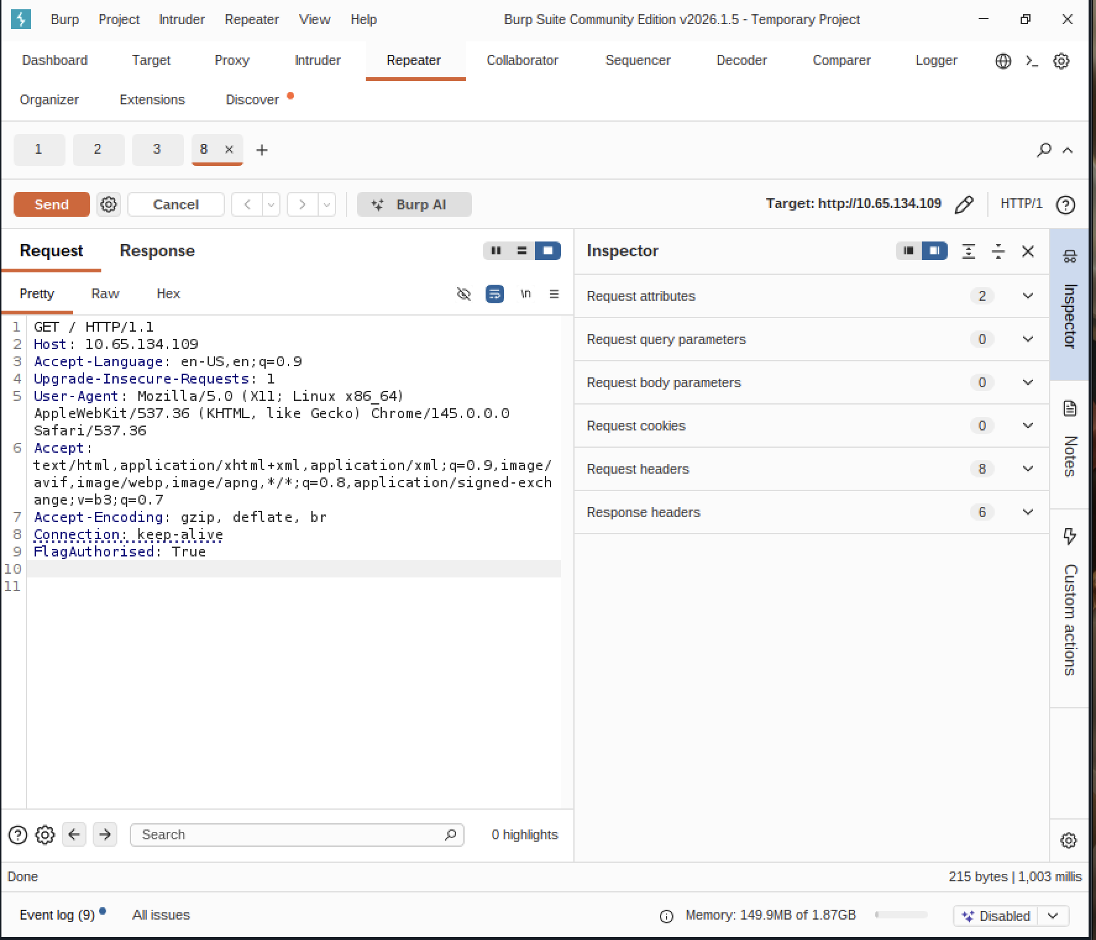Switch to the Decoder tab
The image size is (1096, 940).
tap(741, 61)
